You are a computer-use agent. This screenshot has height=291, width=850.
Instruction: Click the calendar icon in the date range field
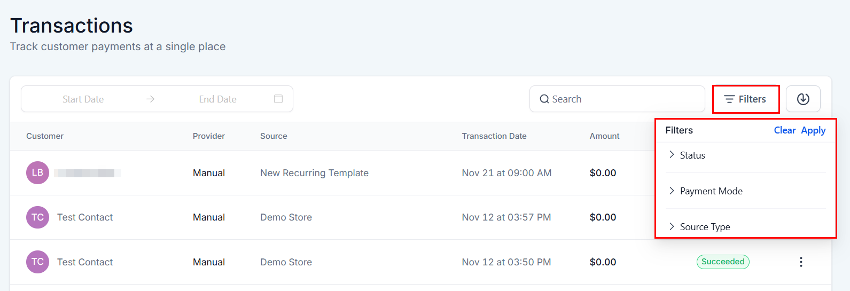click(278, 99)
